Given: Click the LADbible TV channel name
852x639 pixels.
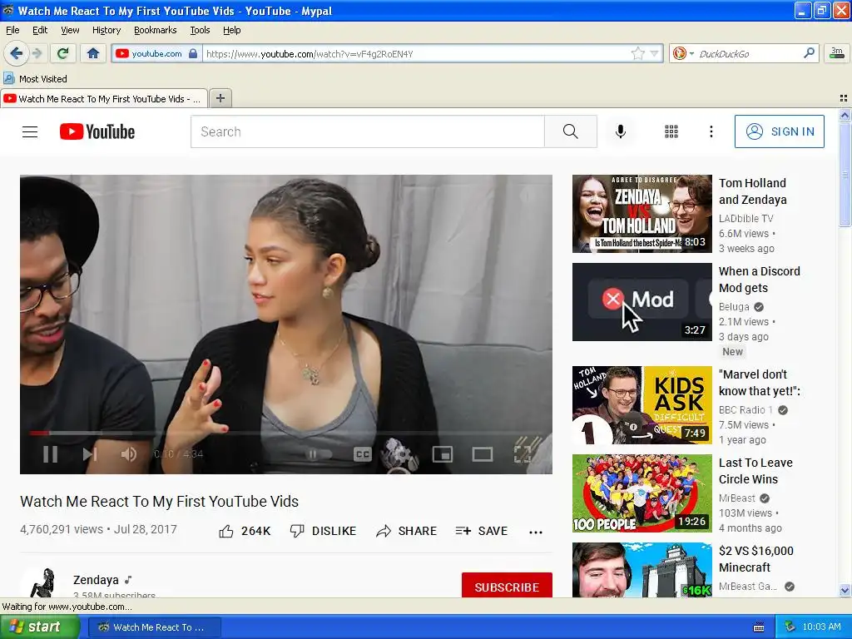Looking at the screenshot, I should pos(745,218).
